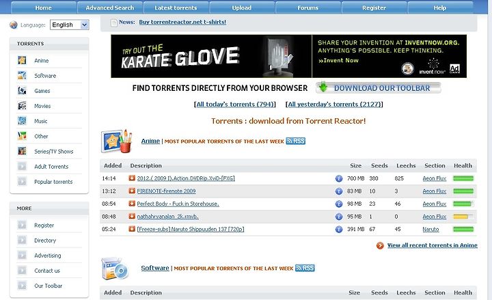Image resolution: width=492 pixels, height=300 pixels.
Task: Click the arrow icon beside Directory
Action: (22, 240)
